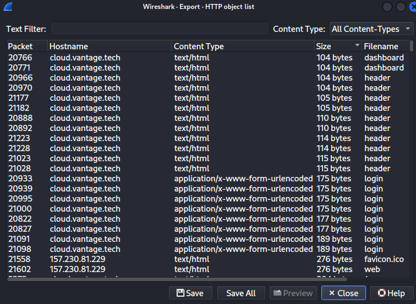Select packet 21558 favicon.ico row
Viewport: 416px width, 304px height.
coord(208,259)
